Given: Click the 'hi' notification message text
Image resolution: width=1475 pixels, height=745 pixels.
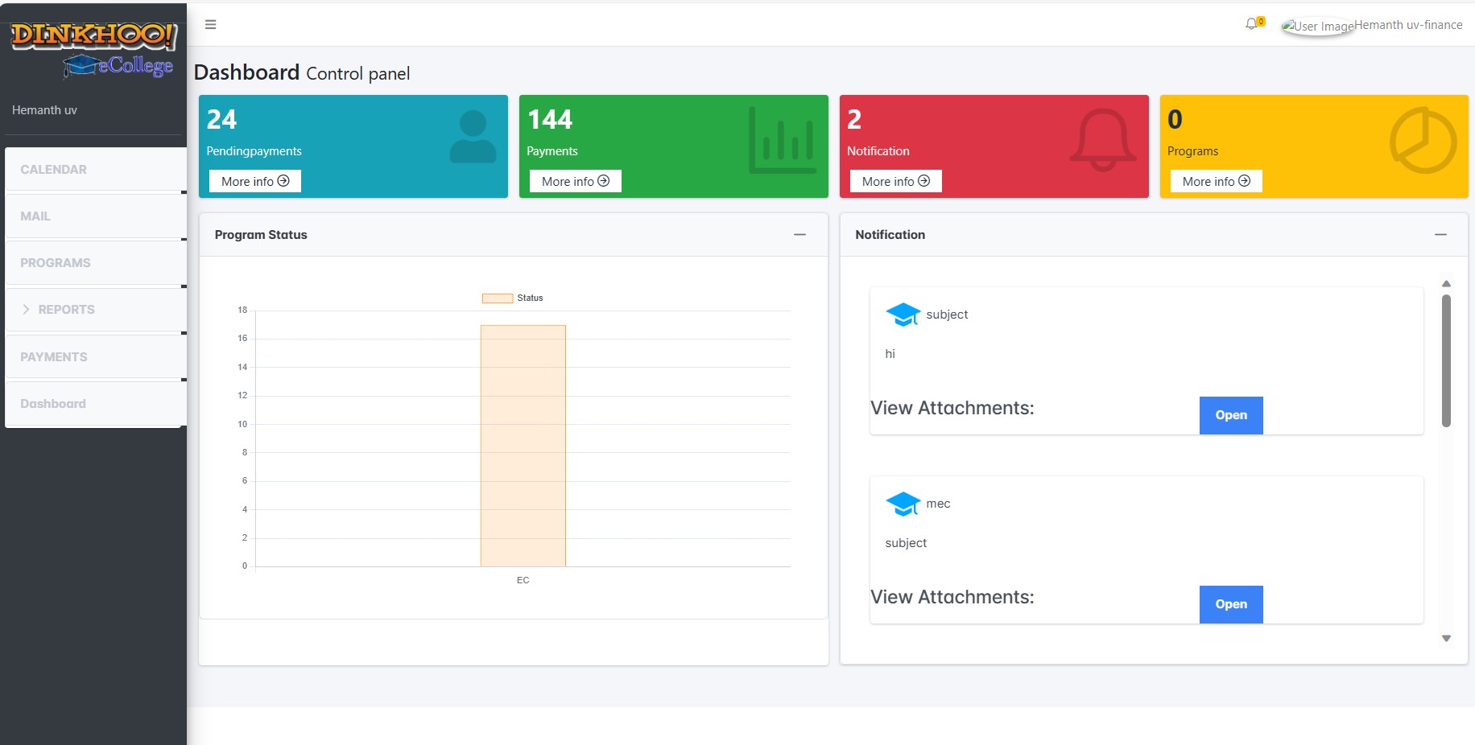Looking at the screenshot, I should click(x=890, y=354).
